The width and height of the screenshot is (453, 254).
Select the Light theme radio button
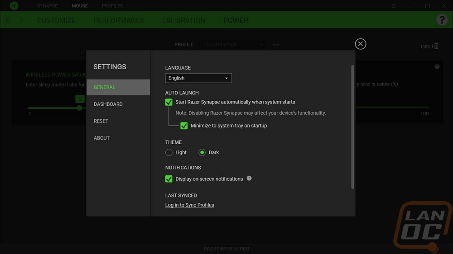pyautogui.click(x=169, y=152)
